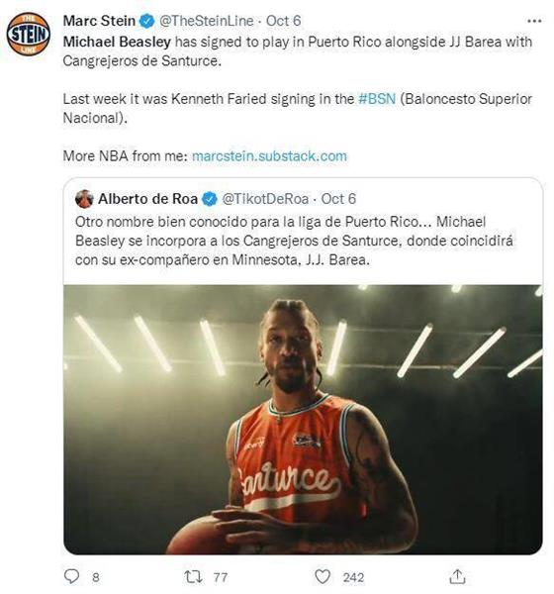The height and width of the screenshot is (594, 554).
Task: Open The Stein Line profile avatar
Action: pyautogui.click(x=29, y=34)
